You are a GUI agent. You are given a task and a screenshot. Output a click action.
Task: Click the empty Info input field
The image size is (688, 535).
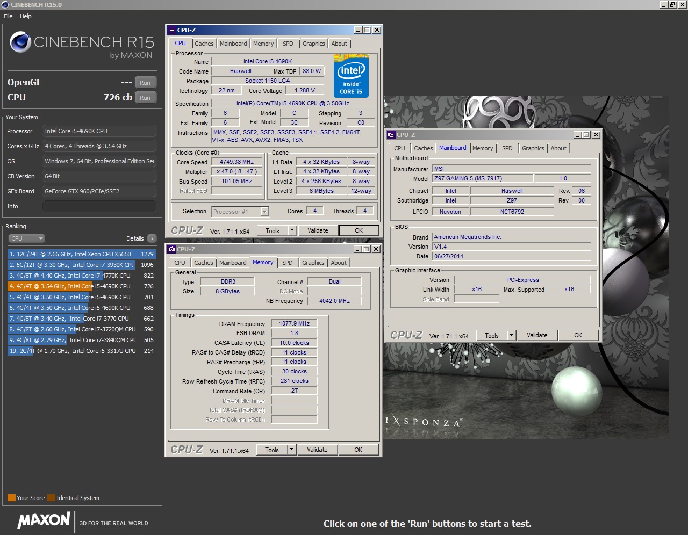pyautogui.click(x=99, y=206)
